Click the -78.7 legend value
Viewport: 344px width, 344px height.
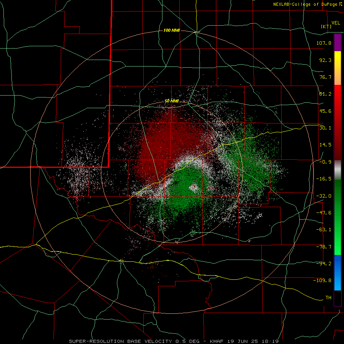click(324, 247)
